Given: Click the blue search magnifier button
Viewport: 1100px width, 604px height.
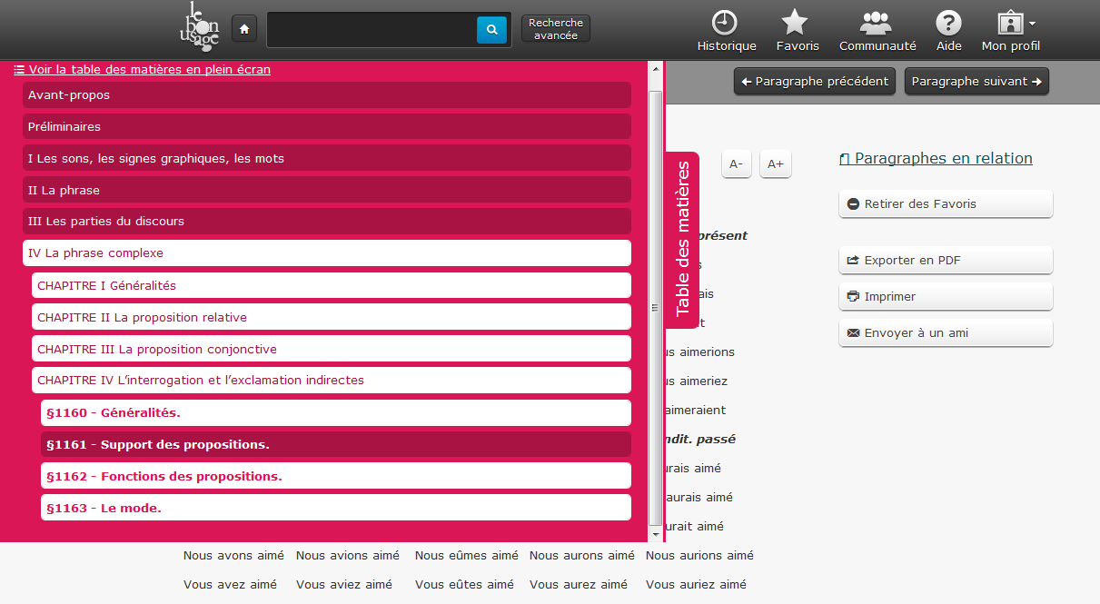Looking at the screenshot, I should (x=491, y=30).
